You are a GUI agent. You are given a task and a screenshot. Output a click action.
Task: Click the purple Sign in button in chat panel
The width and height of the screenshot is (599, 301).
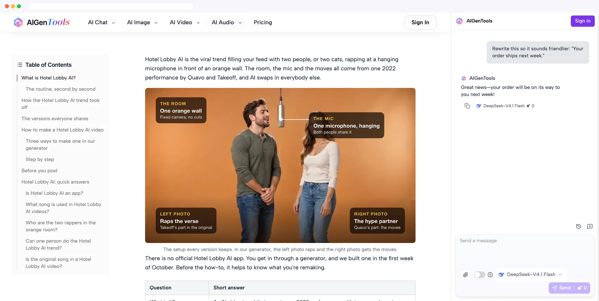[583, 21]
